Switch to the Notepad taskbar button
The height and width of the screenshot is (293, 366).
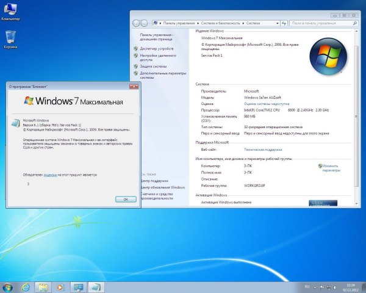[96, 286]
